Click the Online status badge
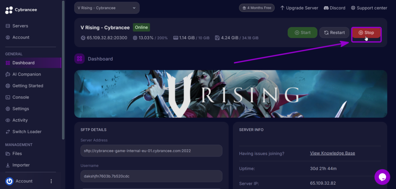Viewport: 396px width, 189px height. [142, 27]
